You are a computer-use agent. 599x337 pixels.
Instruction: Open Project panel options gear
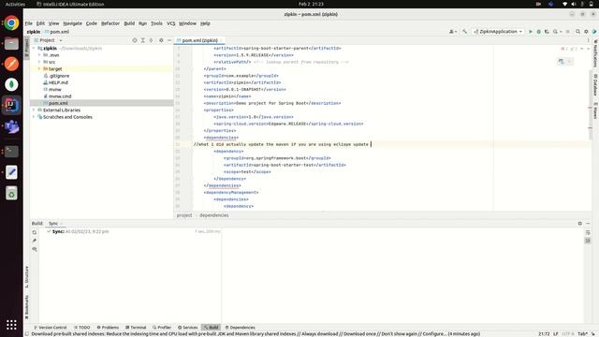[x=161, y=40]
